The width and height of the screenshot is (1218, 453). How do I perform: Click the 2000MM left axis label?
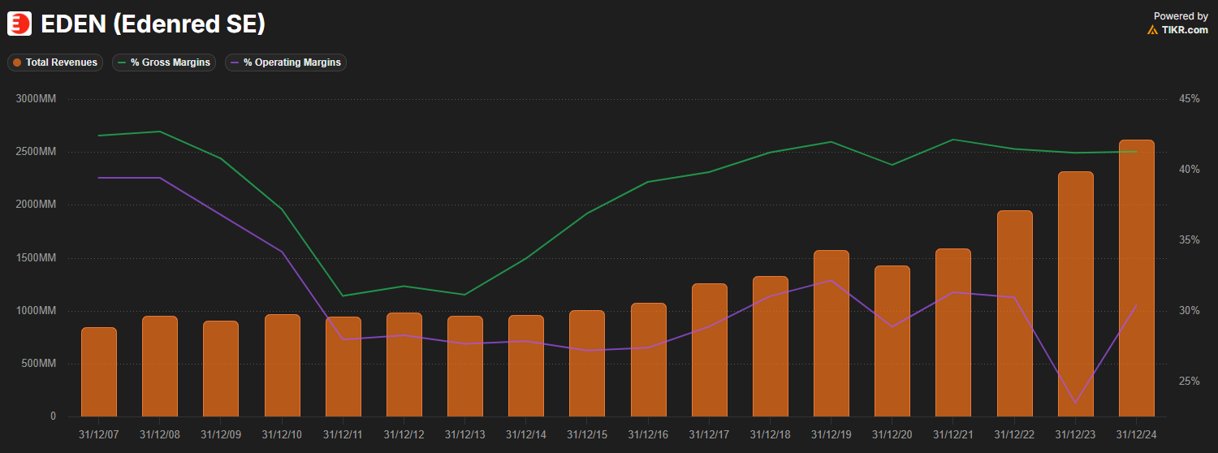tap(36, 205)
